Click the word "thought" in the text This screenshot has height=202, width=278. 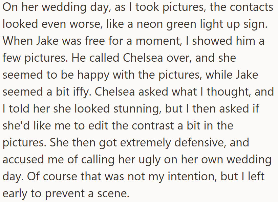pyautogui.click(x=228, y=92)
